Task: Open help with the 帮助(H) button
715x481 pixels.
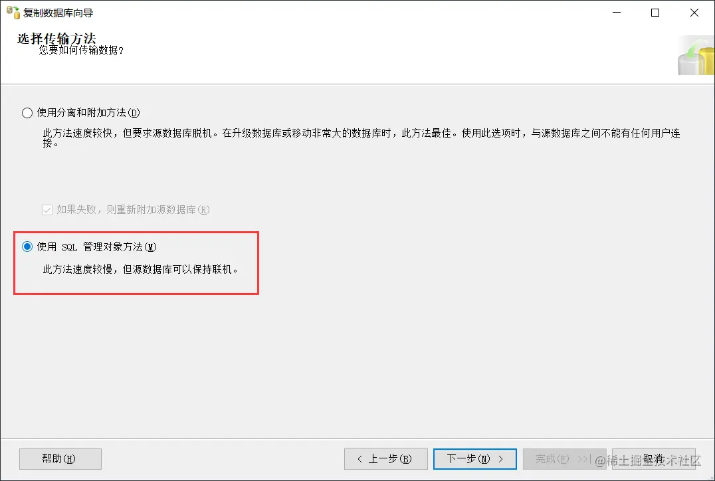Action: point(60,458)
